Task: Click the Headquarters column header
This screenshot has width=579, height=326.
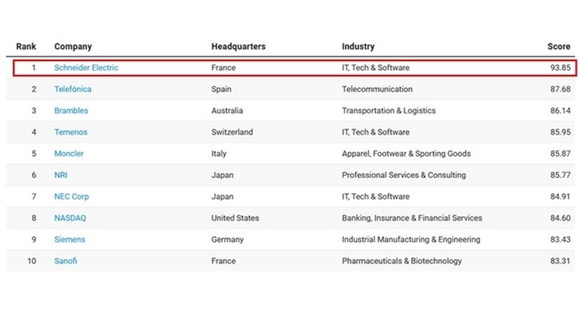Action: (238, 47)
